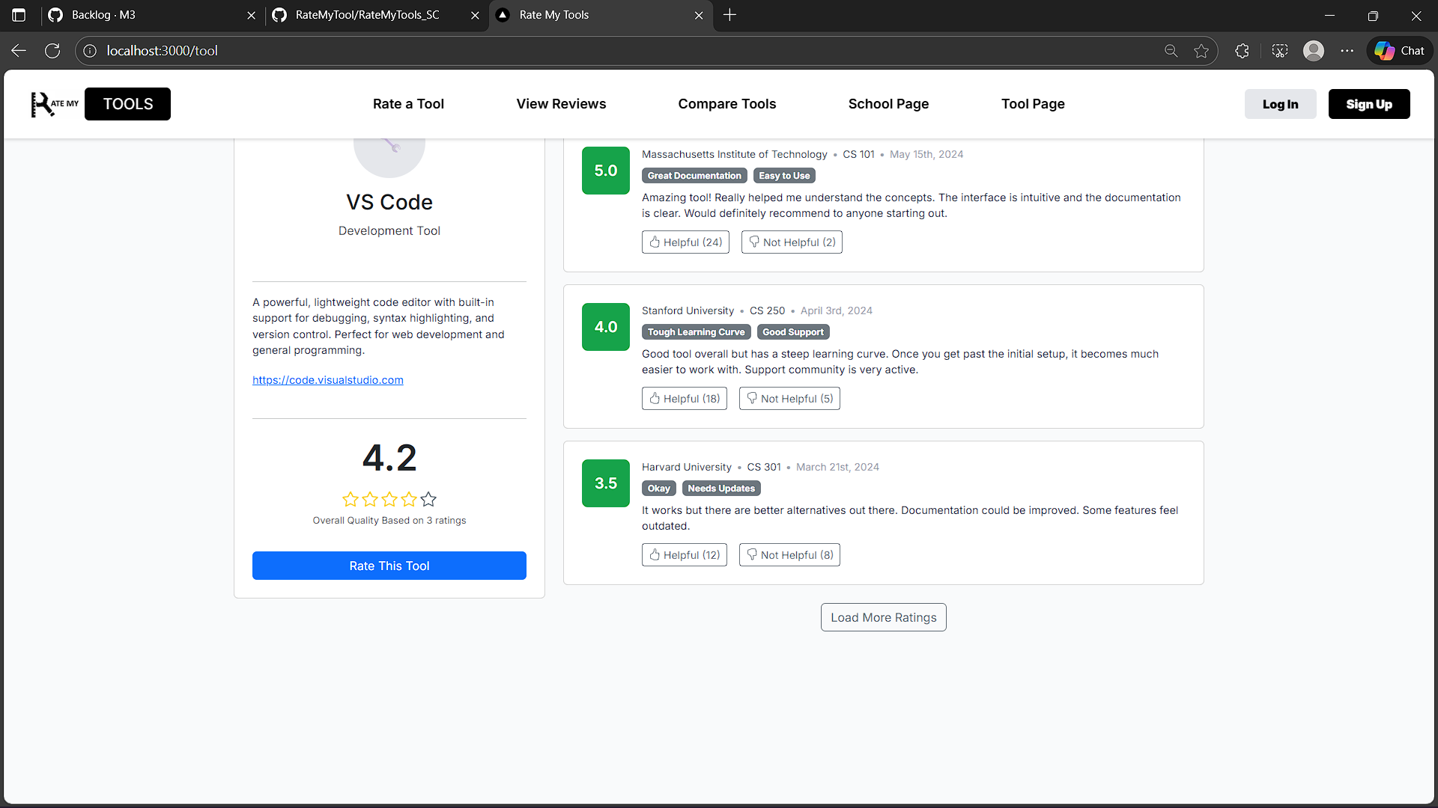Click the zoom magnifier icon in address bar
Viewport: 1438px width, 808px height.
pos(1171,51)
